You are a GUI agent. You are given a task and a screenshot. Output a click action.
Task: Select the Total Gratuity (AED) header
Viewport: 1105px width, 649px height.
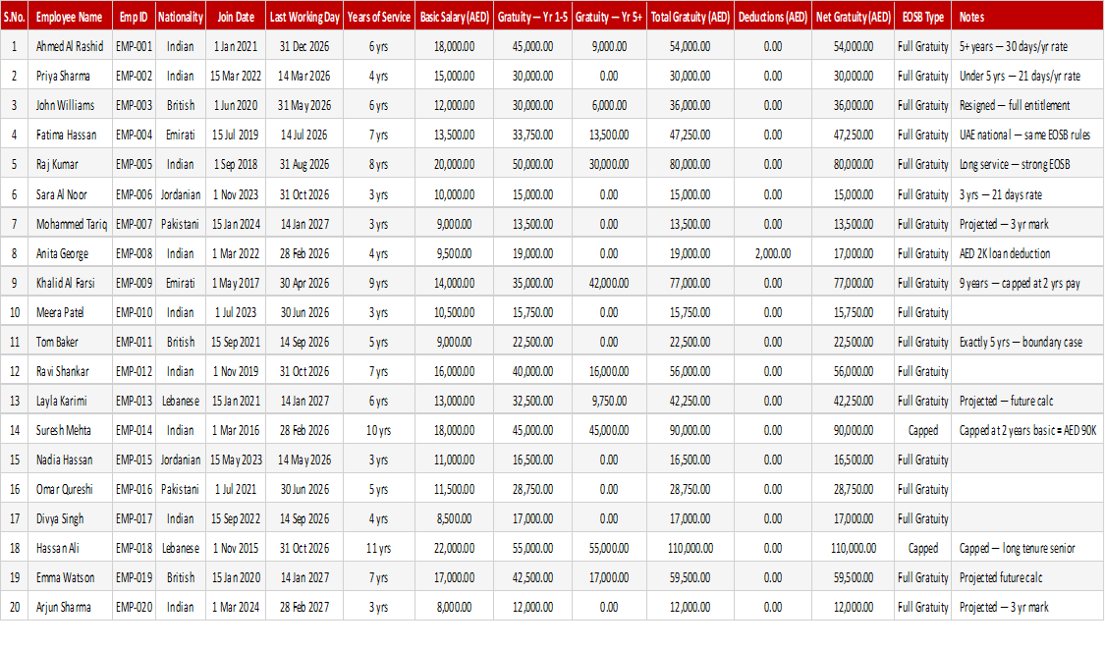click(690, 17)
